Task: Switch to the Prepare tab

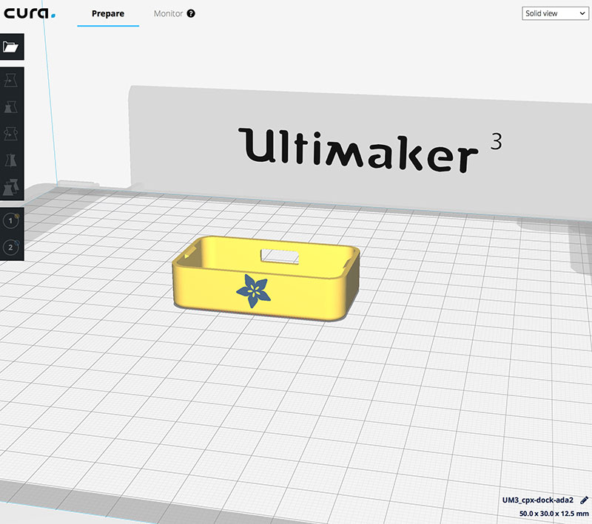Action: pyautogui.click(x=107, y=13)
